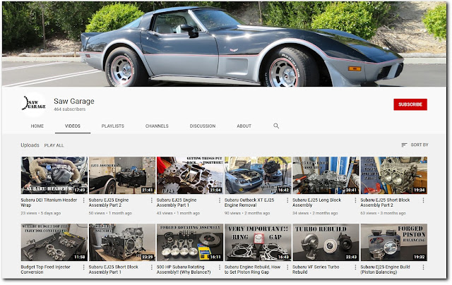Open options menu for Subaru VF Series Turbo Rebuild
The width and height of the screenshot is (452, 285).
(355, 267)
